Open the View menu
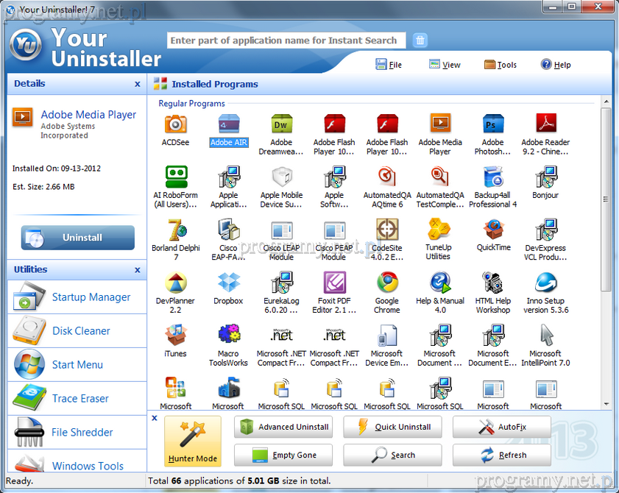Screen dimensions: 619x493 point(445,65)
